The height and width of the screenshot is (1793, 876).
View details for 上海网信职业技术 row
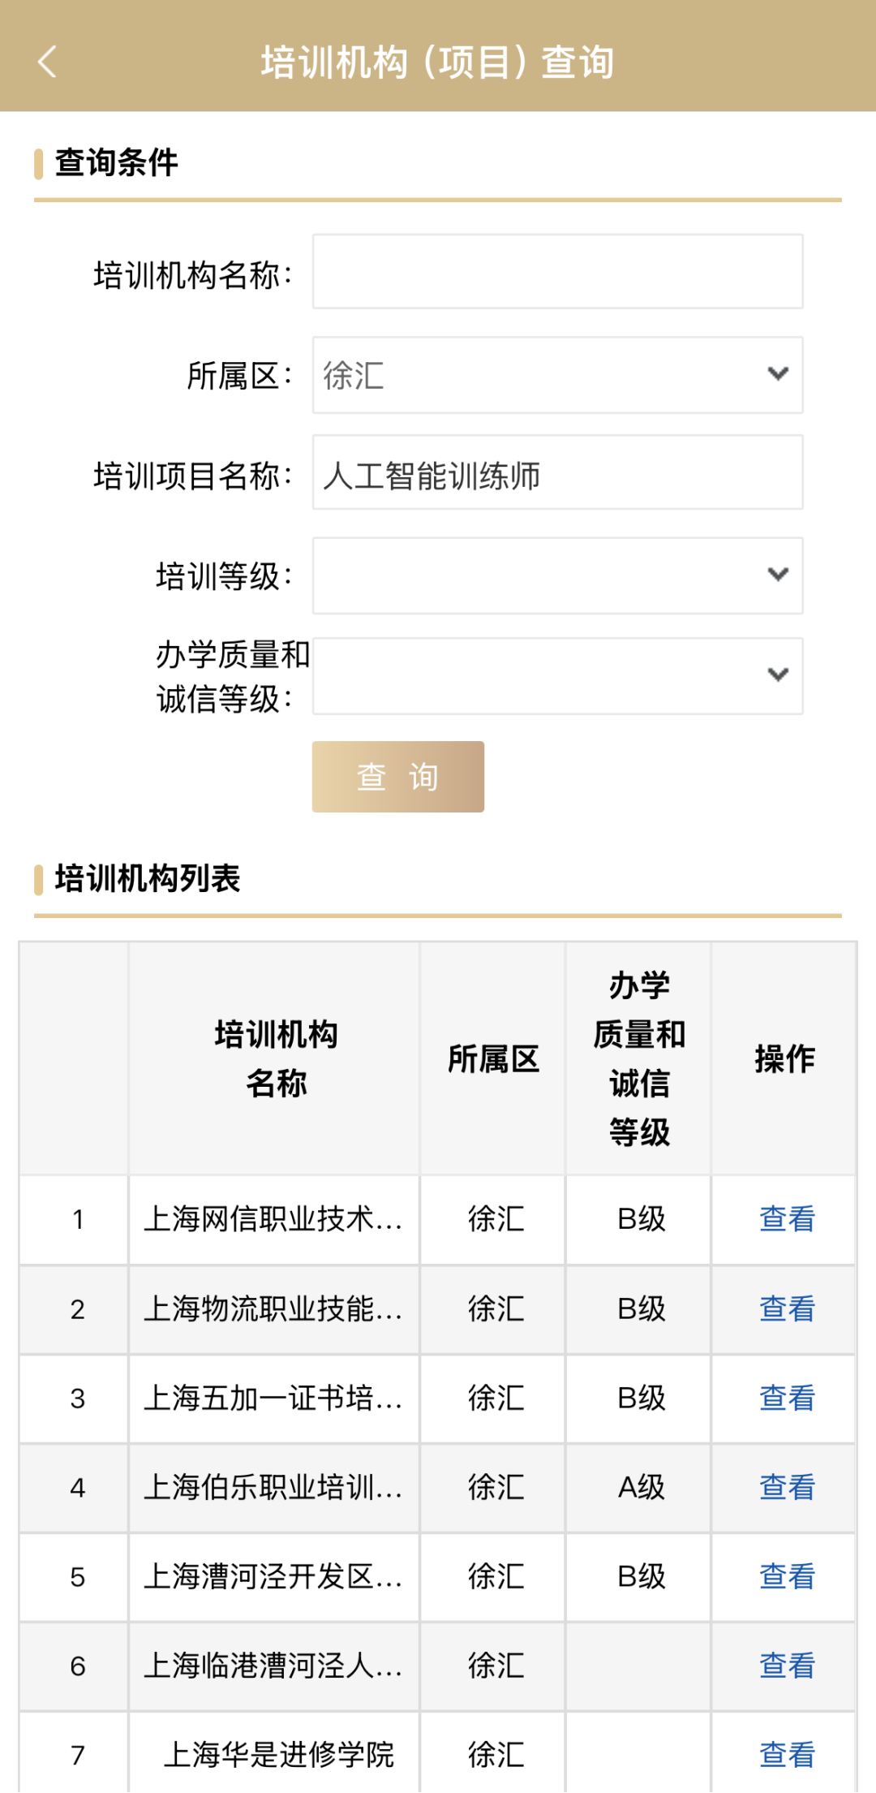click(x=787, y=1219)
